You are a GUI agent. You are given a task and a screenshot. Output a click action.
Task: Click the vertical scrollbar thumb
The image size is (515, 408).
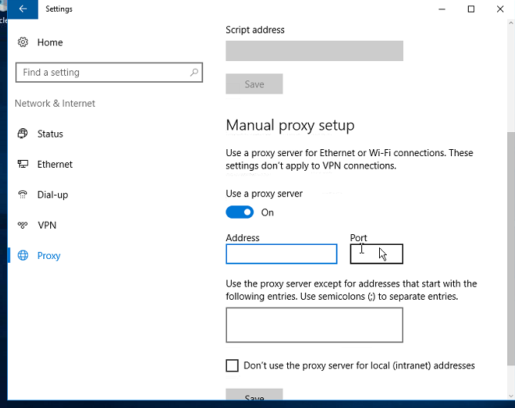511,248
